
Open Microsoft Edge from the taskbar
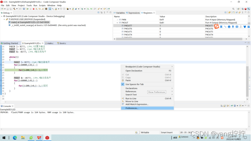click(15, 138)
